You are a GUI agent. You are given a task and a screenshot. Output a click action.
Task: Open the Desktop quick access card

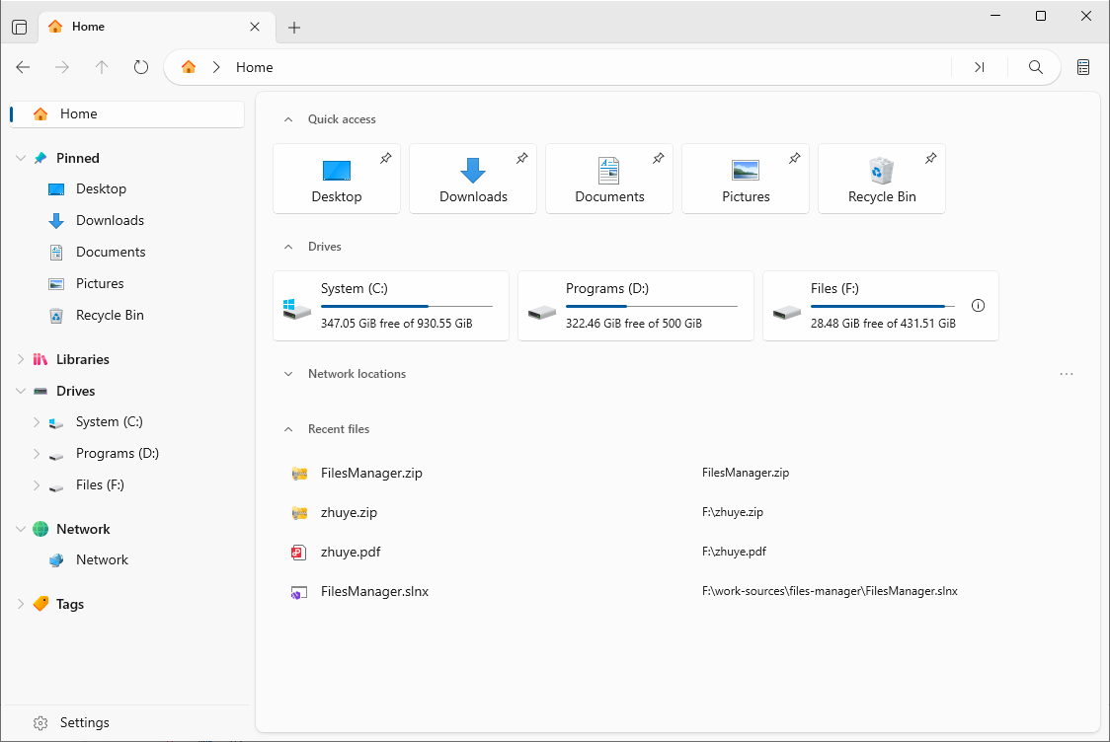tap(336, 179)
